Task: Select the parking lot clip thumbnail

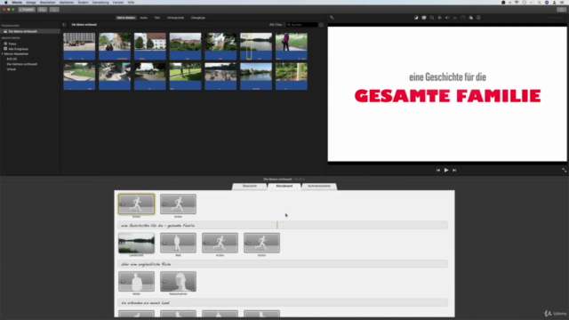Action: 79,46
